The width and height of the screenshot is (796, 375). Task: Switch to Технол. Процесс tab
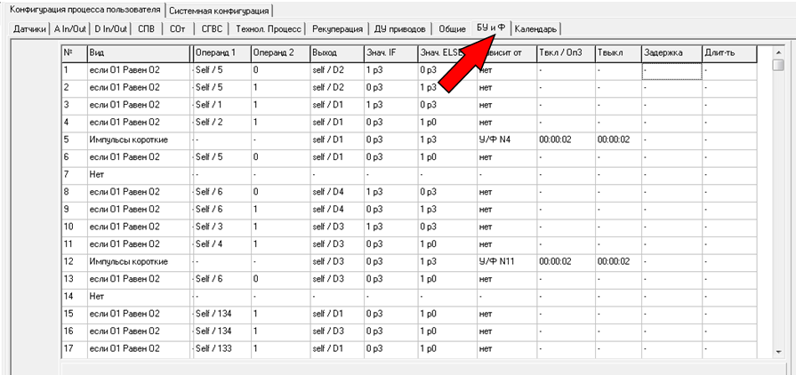269,29
